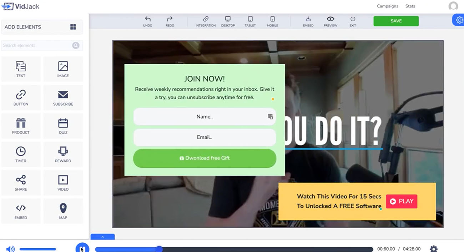Click the ADD ELEMENTS panel title
This screenshot has height=252, width=464.
(x=23, y=27)
